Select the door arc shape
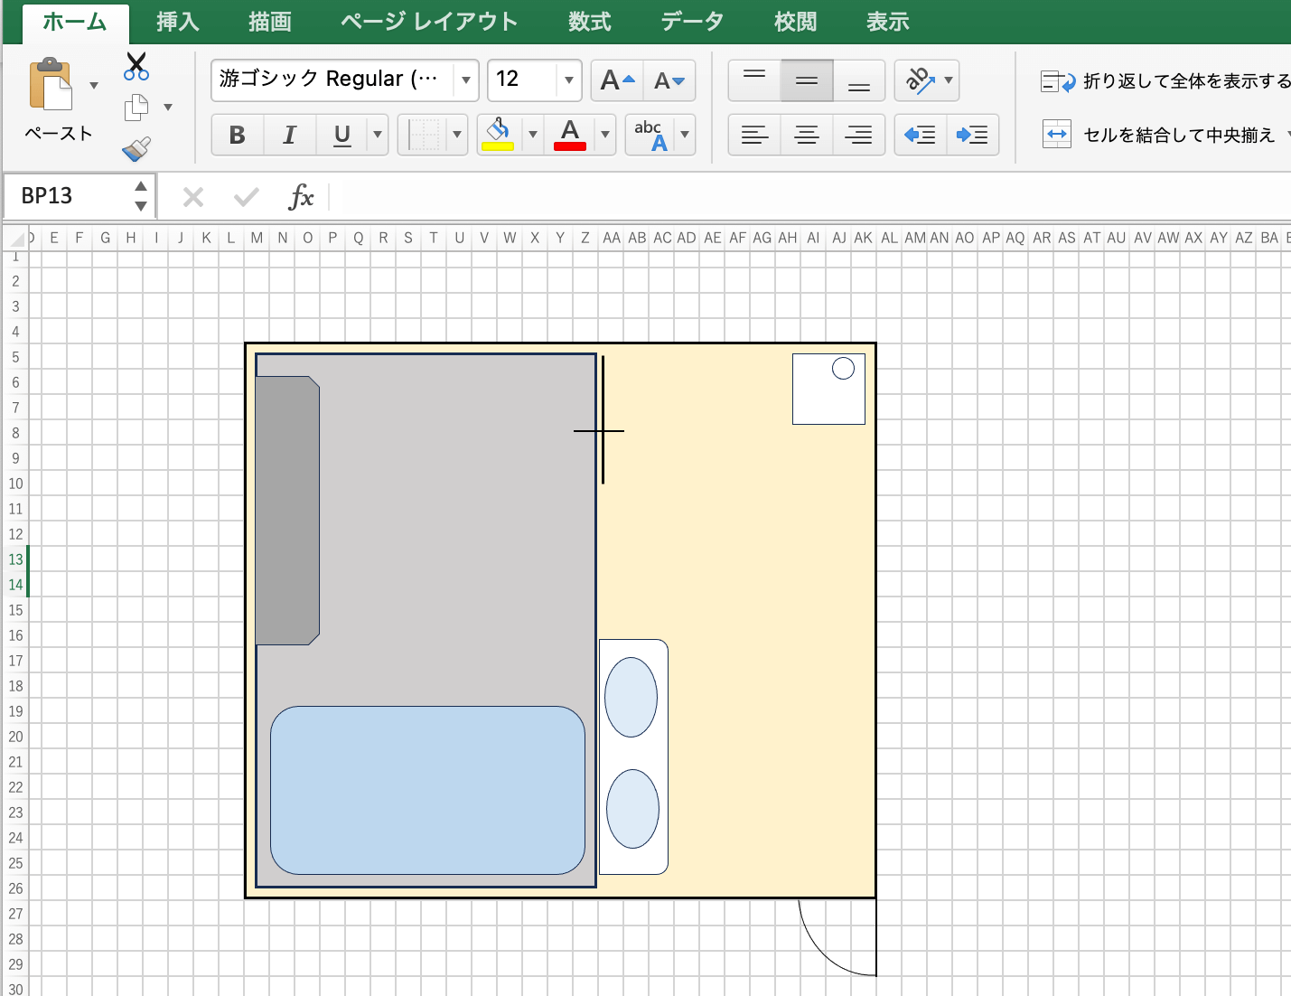This screenshot has height=996, width=1291. click(837, 937)
